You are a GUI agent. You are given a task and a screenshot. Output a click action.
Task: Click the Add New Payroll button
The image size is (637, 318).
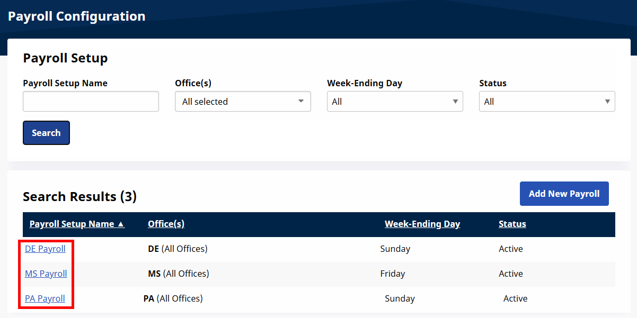564,194
